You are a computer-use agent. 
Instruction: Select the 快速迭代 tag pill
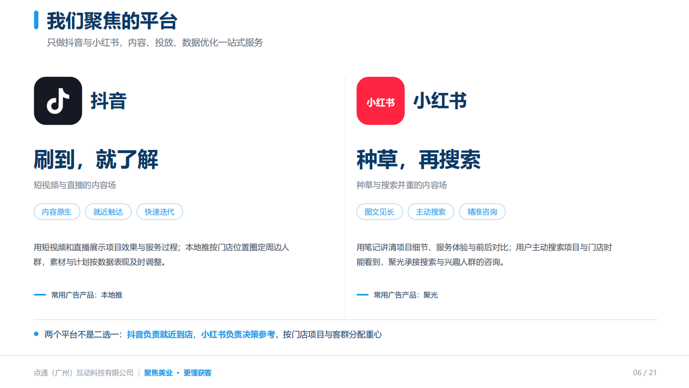pos(159,212)
